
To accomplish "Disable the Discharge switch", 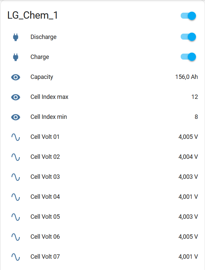I will click(188, 37).
